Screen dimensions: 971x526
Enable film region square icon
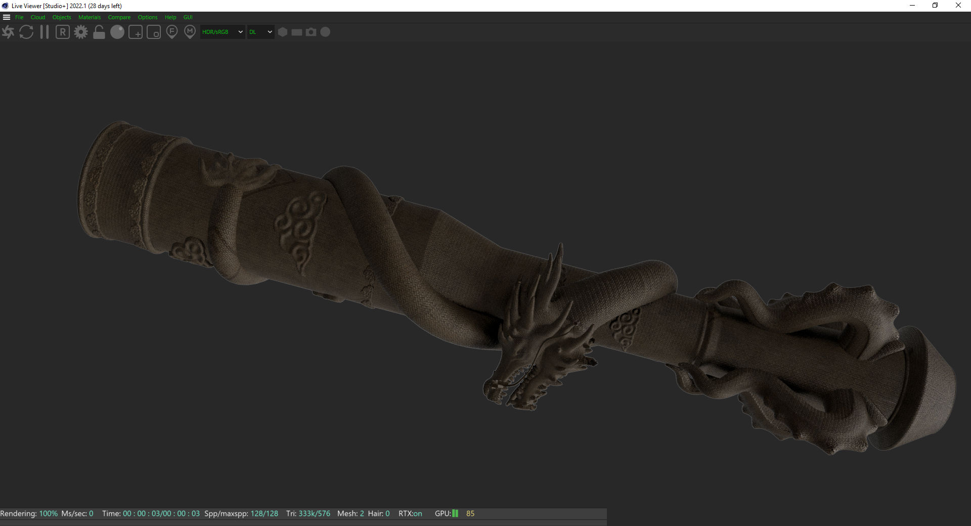(154, 32)
